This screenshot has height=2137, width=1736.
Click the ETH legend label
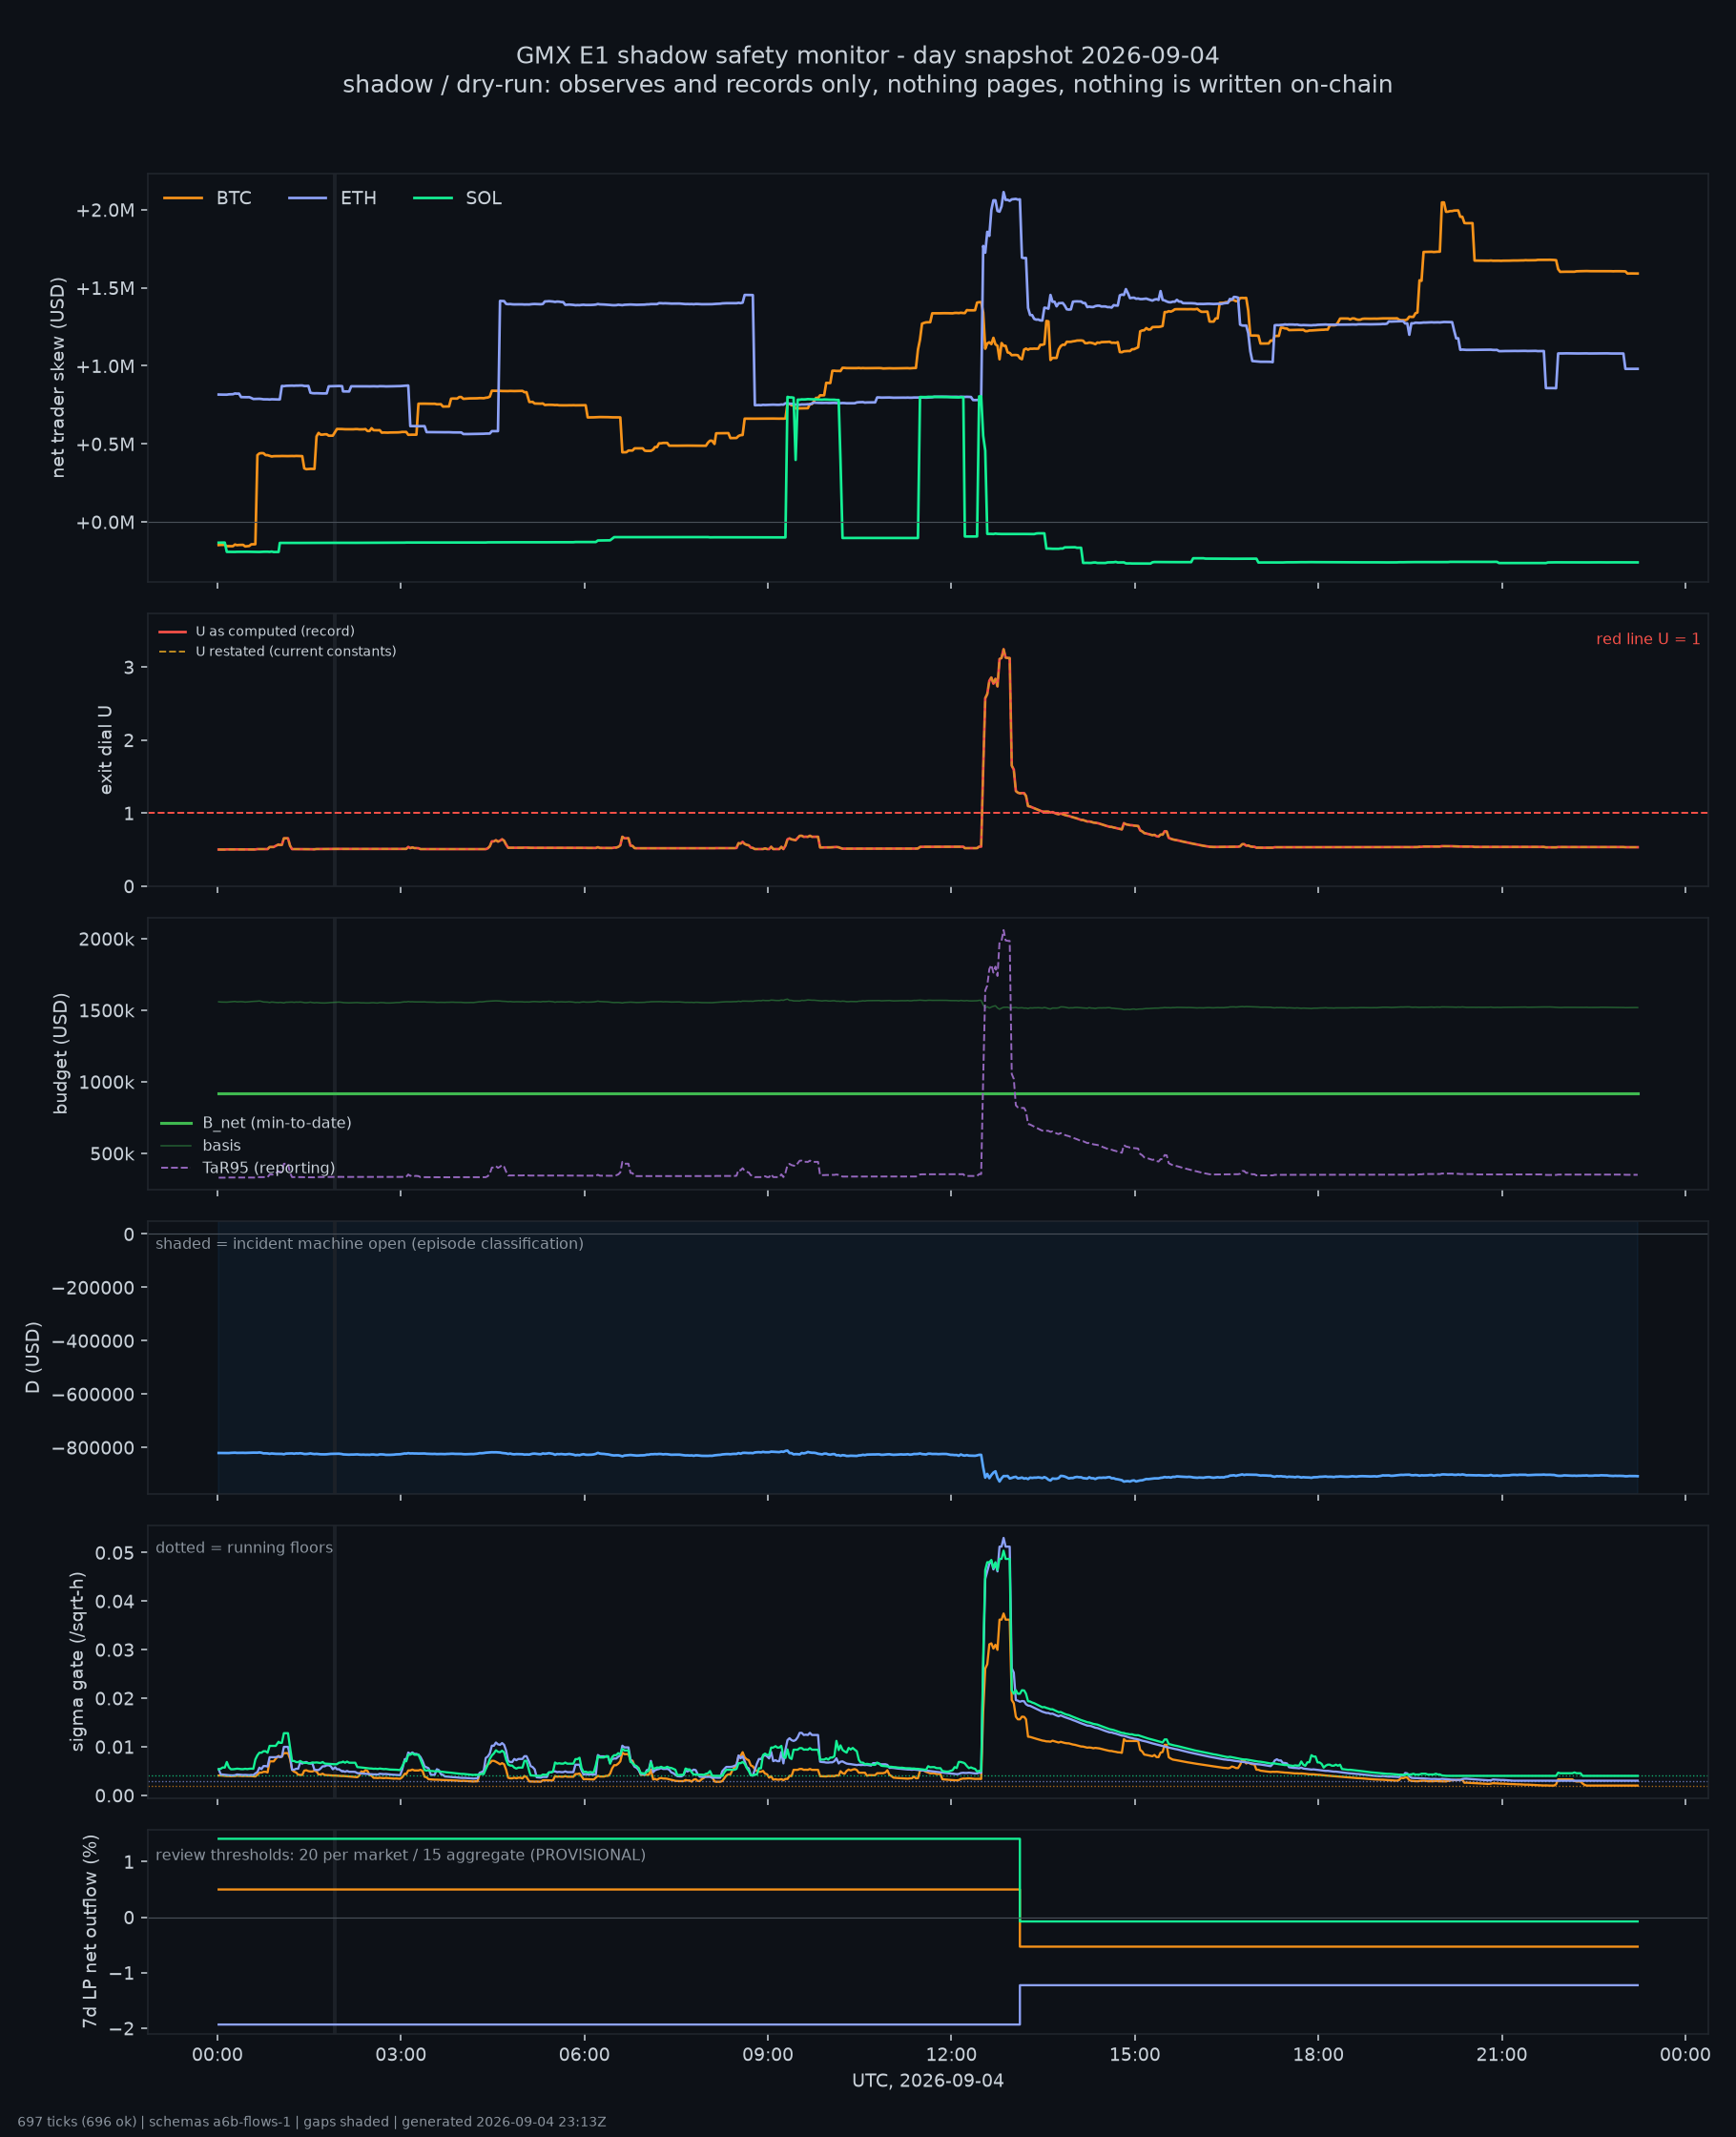pyautogui.click(x=358, y=198)
